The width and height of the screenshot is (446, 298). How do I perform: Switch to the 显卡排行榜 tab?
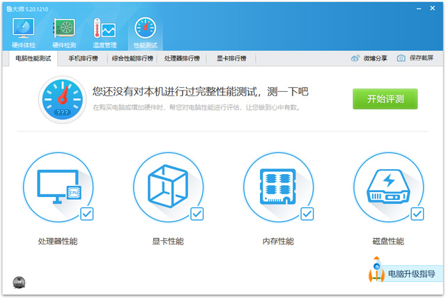click(231, 58)
